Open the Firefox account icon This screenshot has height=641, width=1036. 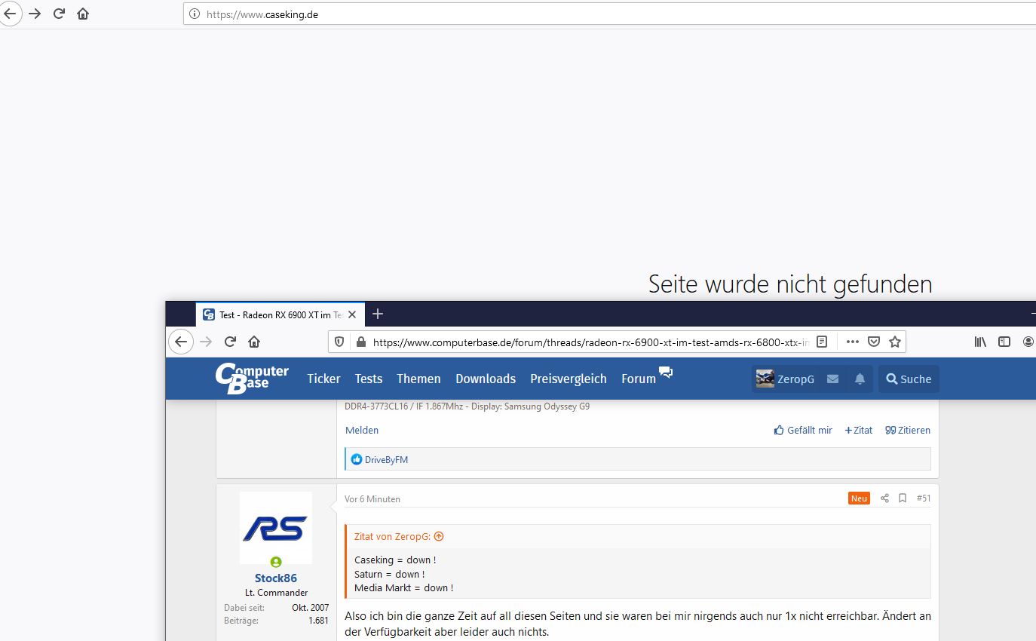click(1028, 342)
